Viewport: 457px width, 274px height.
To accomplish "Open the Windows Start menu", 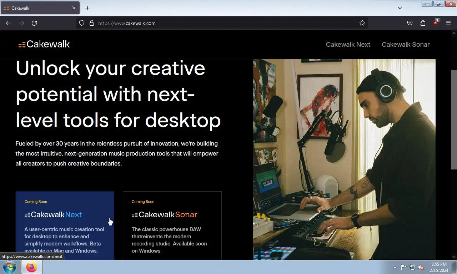I will click(x=9, y=267).
